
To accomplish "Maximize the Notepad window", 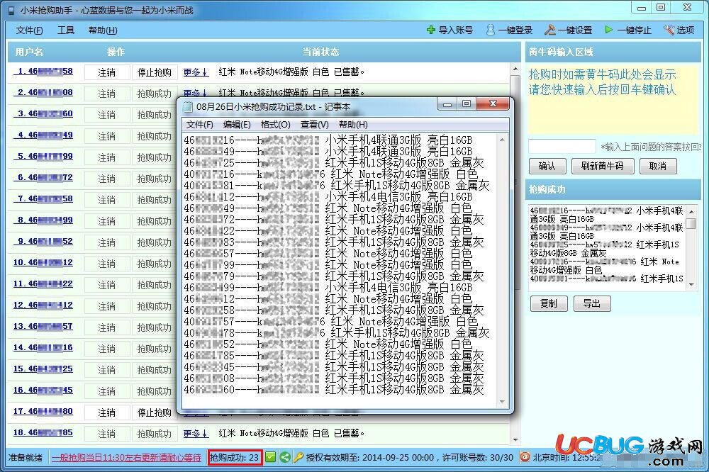I will 467,104.
